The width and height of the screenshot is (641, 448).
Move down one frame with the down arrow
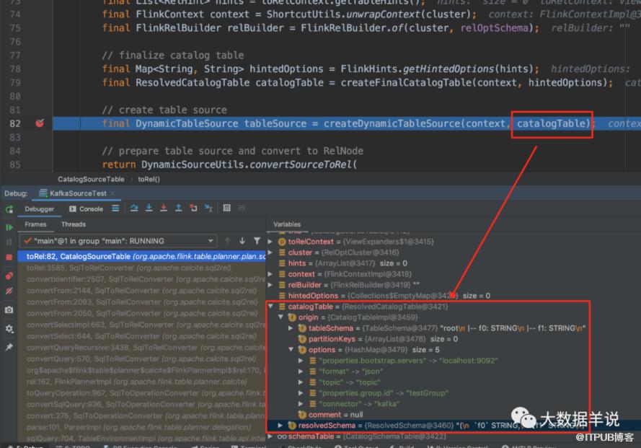[x=242, y=241]
